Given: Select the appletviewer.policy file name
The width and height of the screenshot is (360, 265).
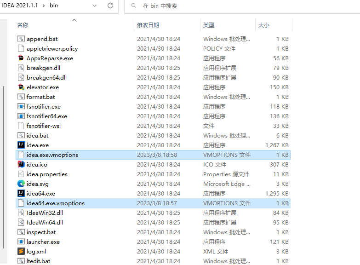Looking at the screenshot, I should [52, 49].
